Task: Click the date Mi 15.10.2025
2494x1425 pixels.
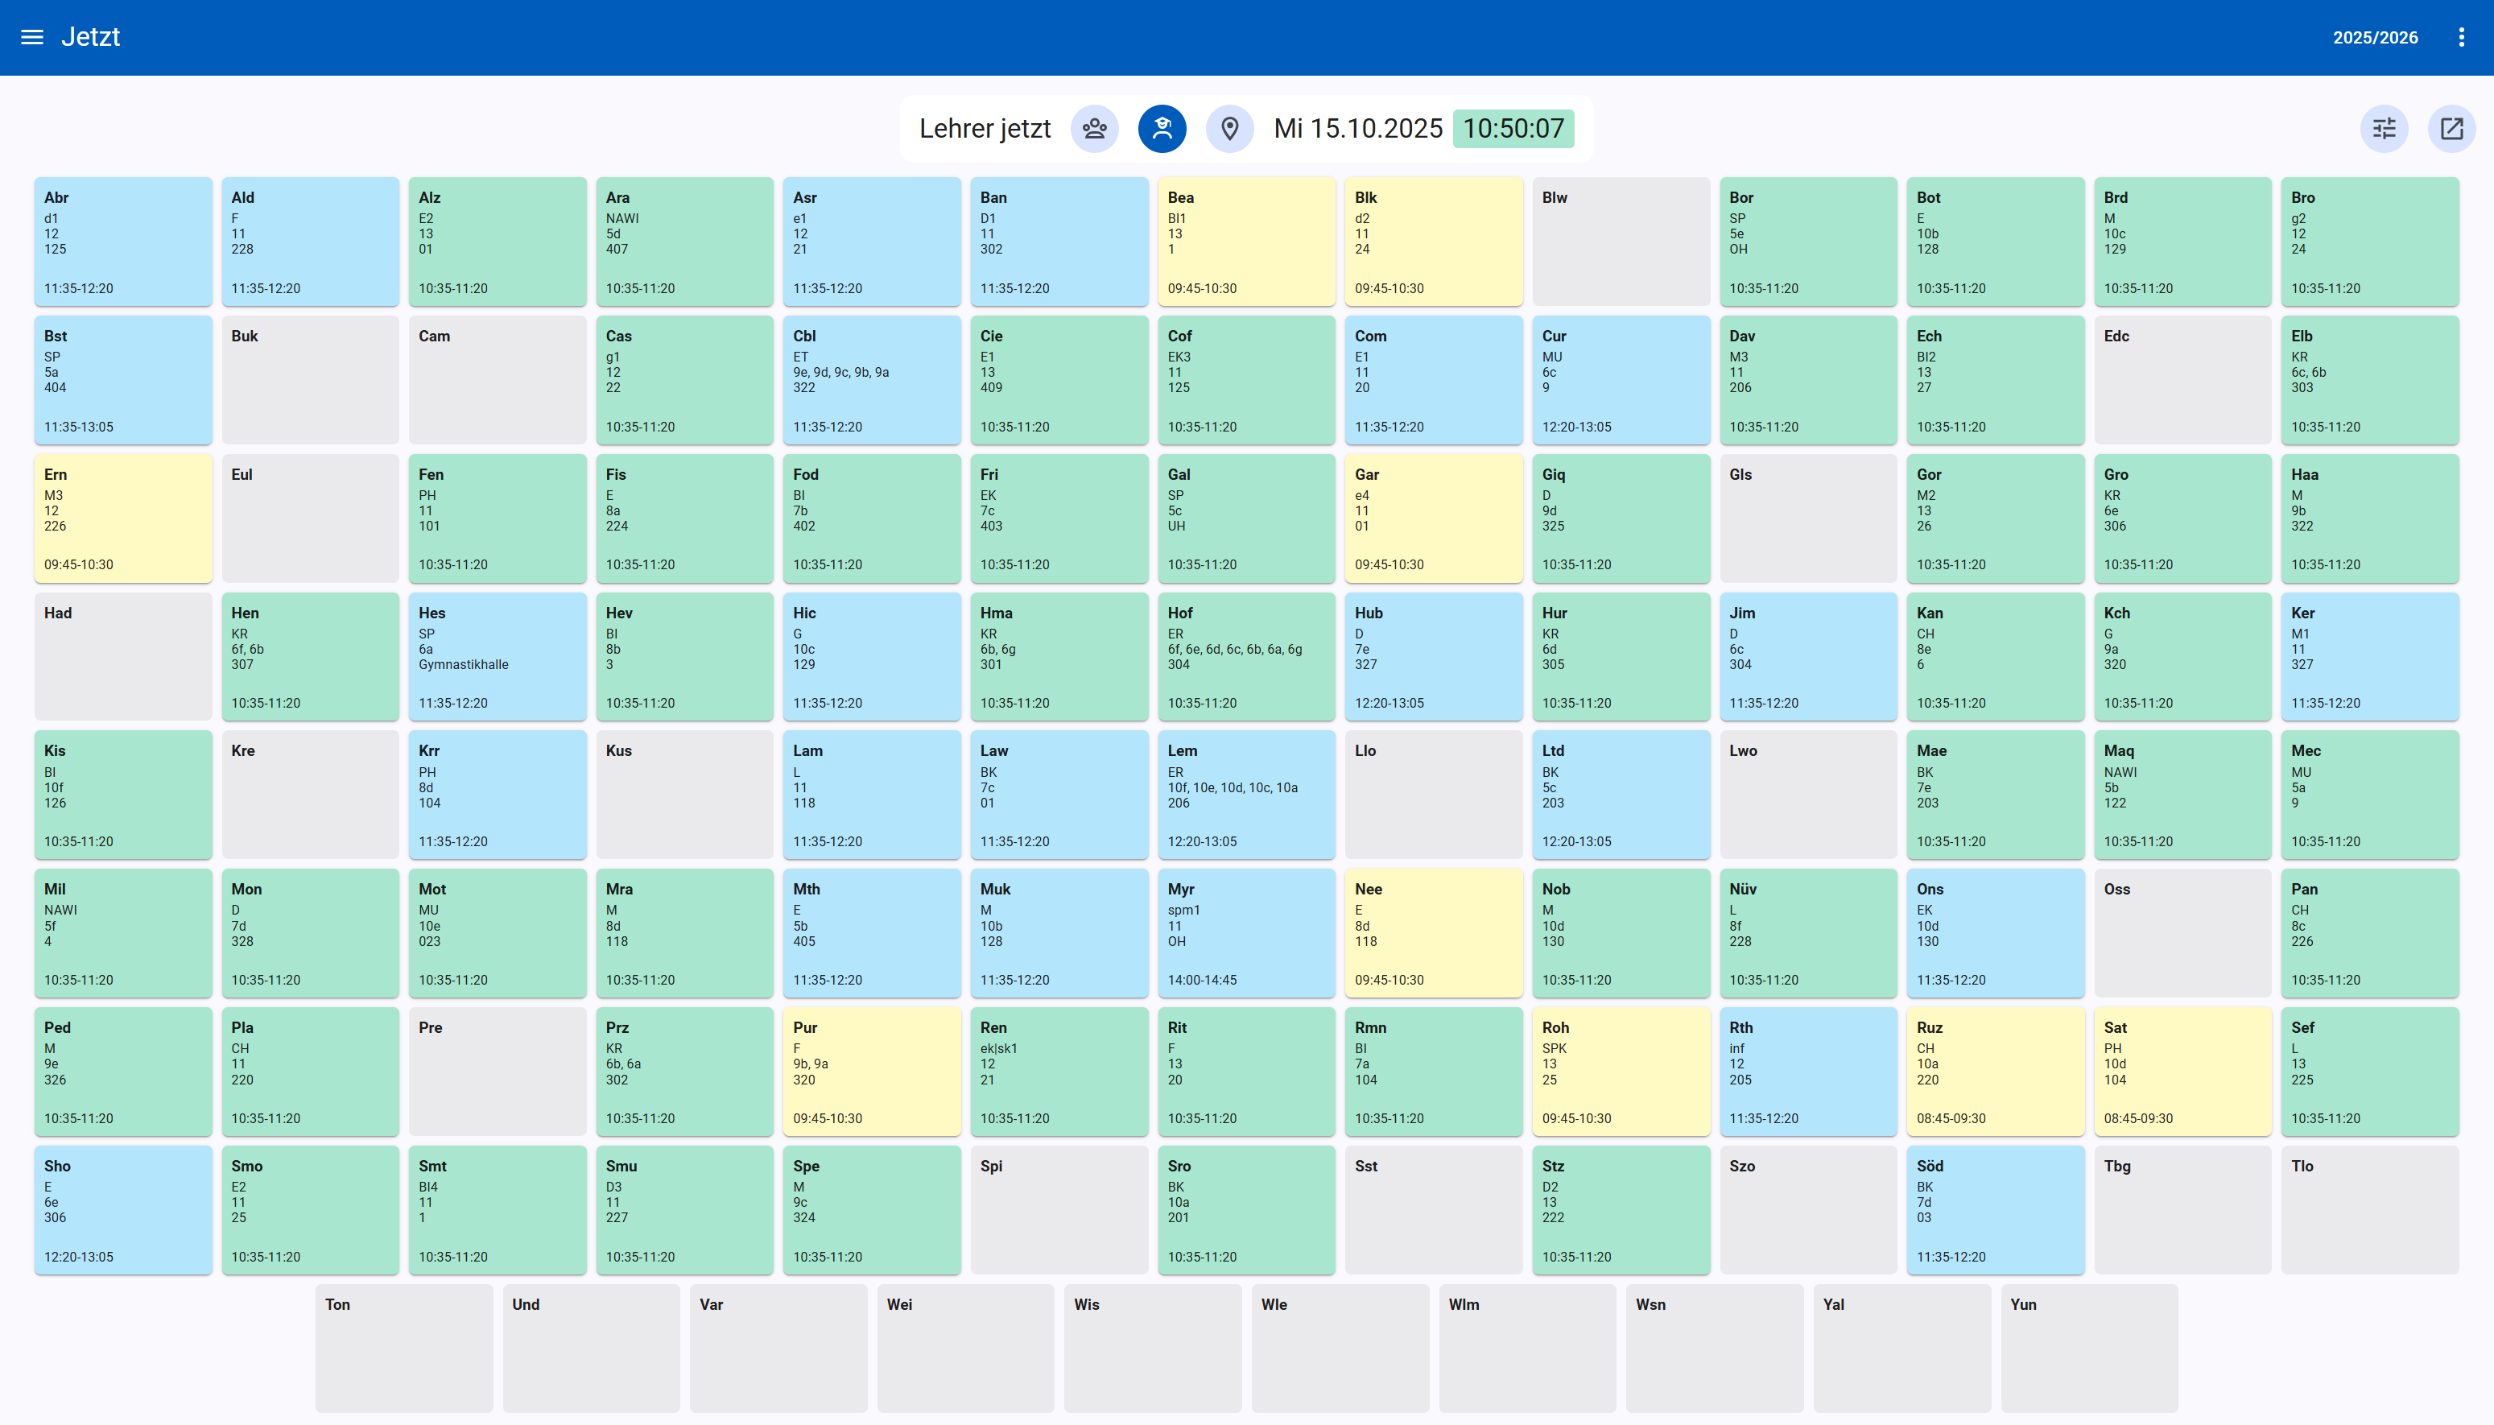Action: [x=1357, y=128]
